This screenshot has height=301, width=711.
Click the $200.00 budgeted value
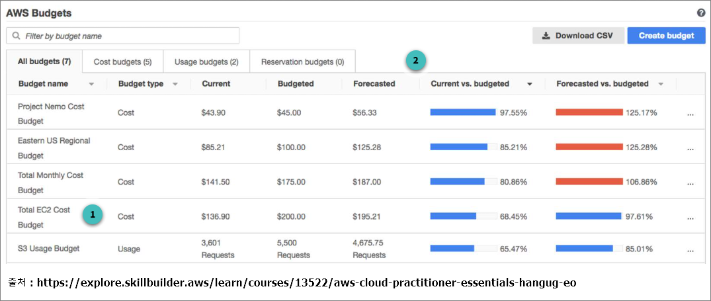[291, 217]
